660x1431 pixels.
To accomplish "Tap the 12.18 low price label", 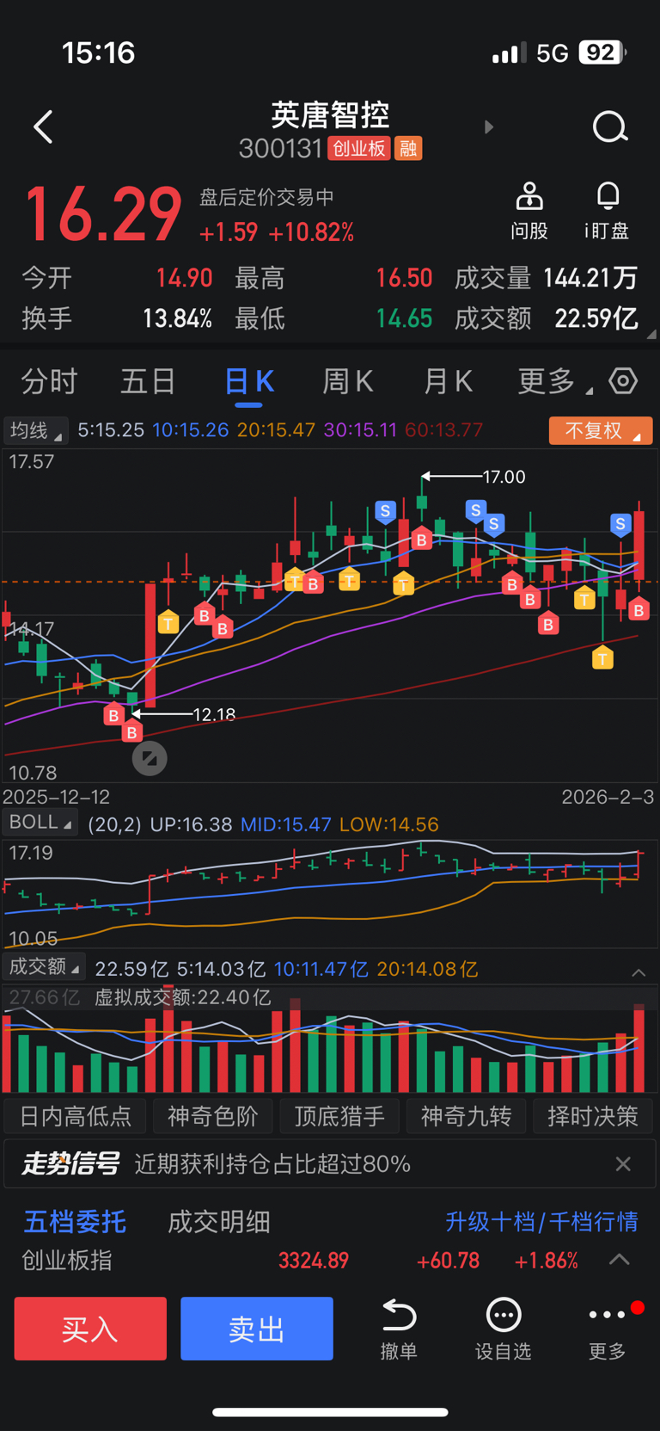I will click(x=214, y=714).
